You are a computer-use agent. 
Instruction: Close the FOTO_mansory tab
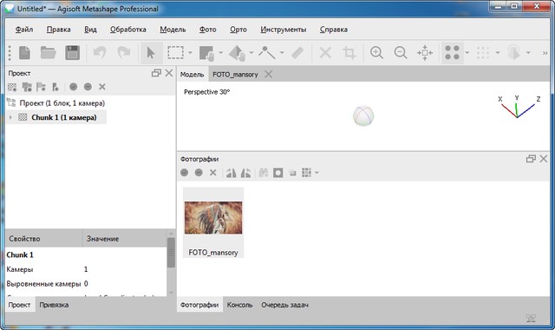[269, 74]
